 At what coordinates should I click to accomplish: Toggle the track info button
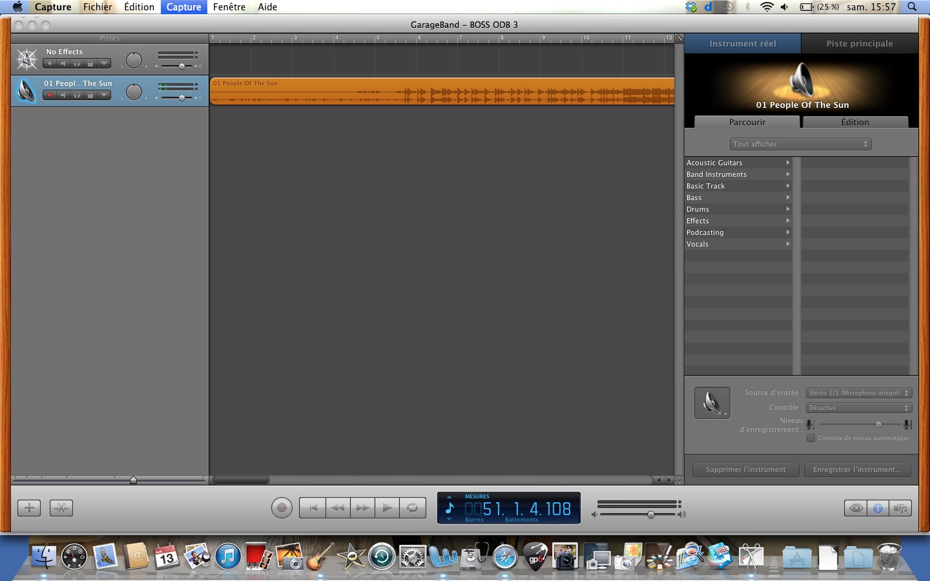click(878, 508)
